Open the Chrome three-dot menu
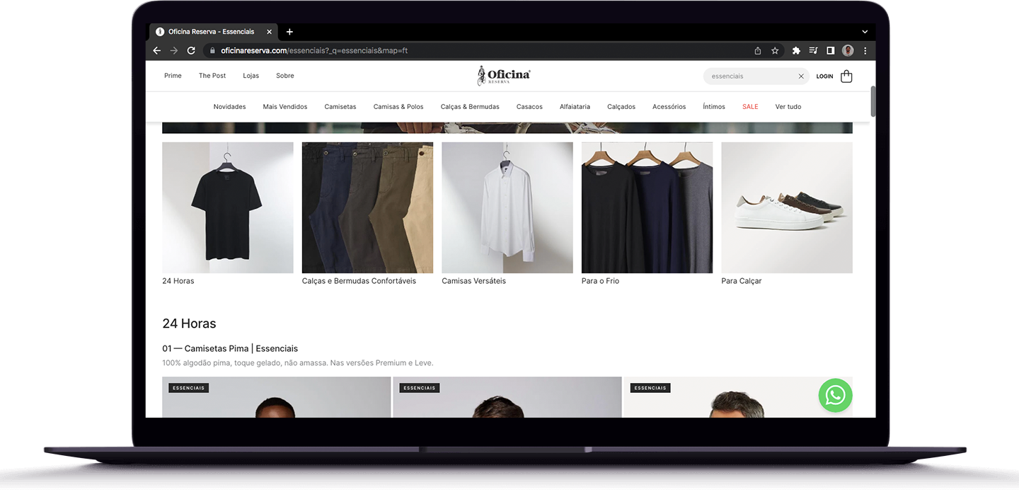1019x492 pixels. pyautogui.click(x=865, y=51)
